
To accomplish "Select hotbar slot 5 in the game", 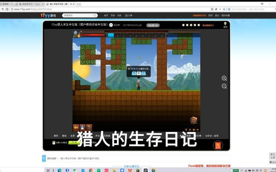I will click(136, 36).
